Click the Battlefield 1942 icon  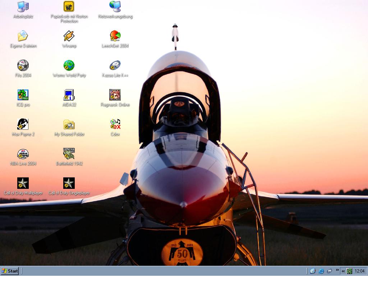click(x=69, y=154)
